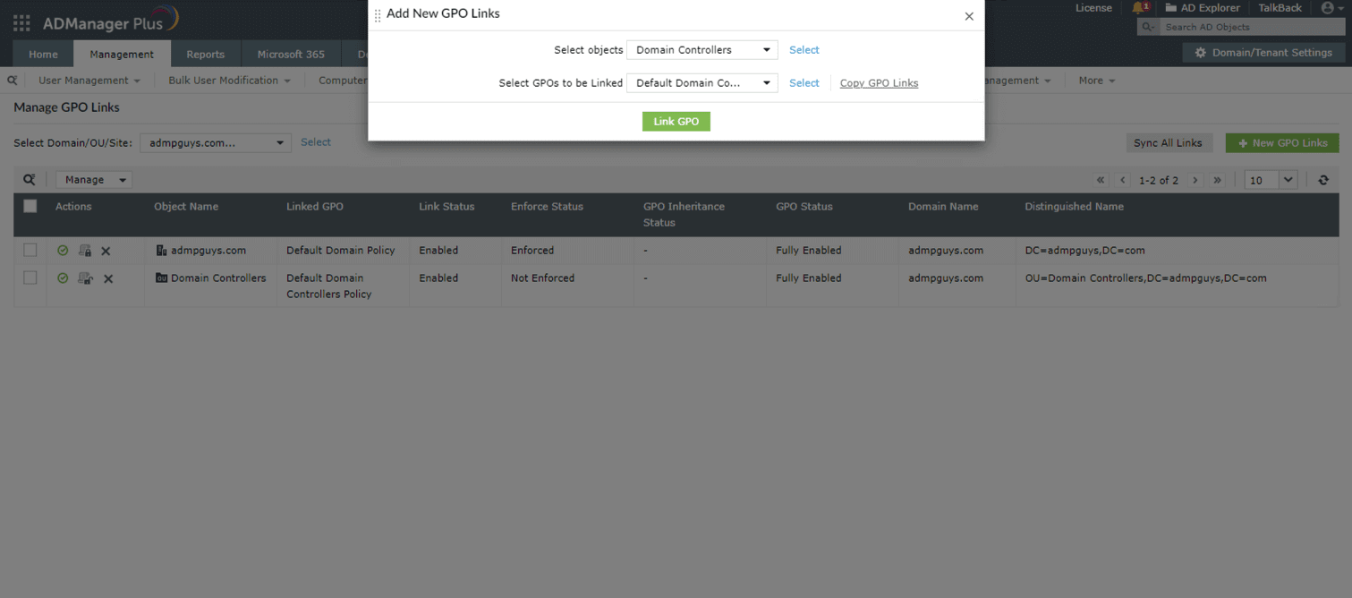Go to previous page of results

(x=1123, y=180)
